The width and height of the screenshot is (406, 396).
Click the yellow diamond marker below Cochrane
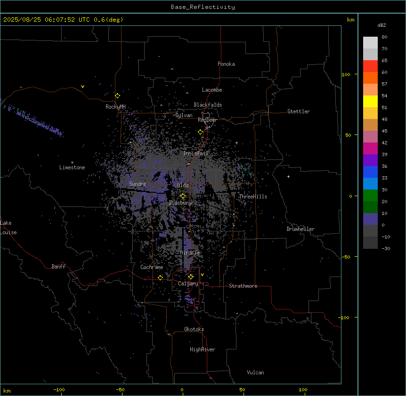click(160, 277)
